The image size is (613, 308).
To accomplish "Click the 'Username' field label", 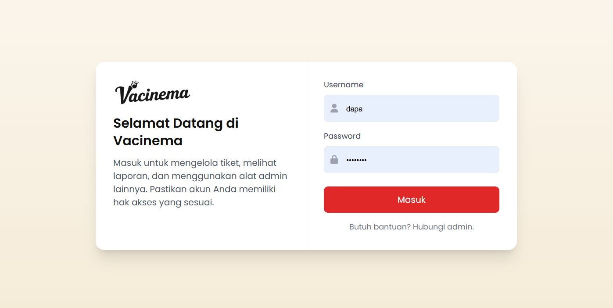I will [x=344, y=84].
